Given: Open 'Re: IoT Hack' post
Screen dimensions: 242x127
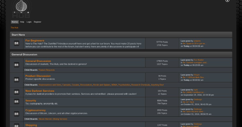Looking at the screenshot, I should tap(189, 102).
